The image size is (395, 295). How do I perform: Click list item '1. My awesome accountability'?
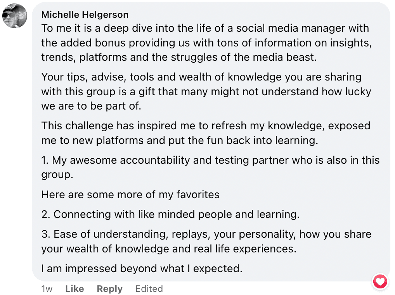click(210, 167)
